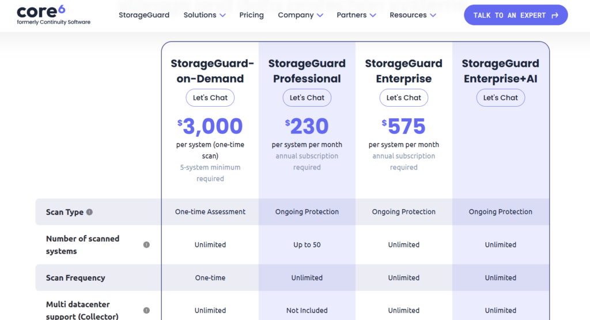Select the StorageGuard-on-Demand plan heading
The height and width of the screenshot is (320, 590).
coord(212,71)
